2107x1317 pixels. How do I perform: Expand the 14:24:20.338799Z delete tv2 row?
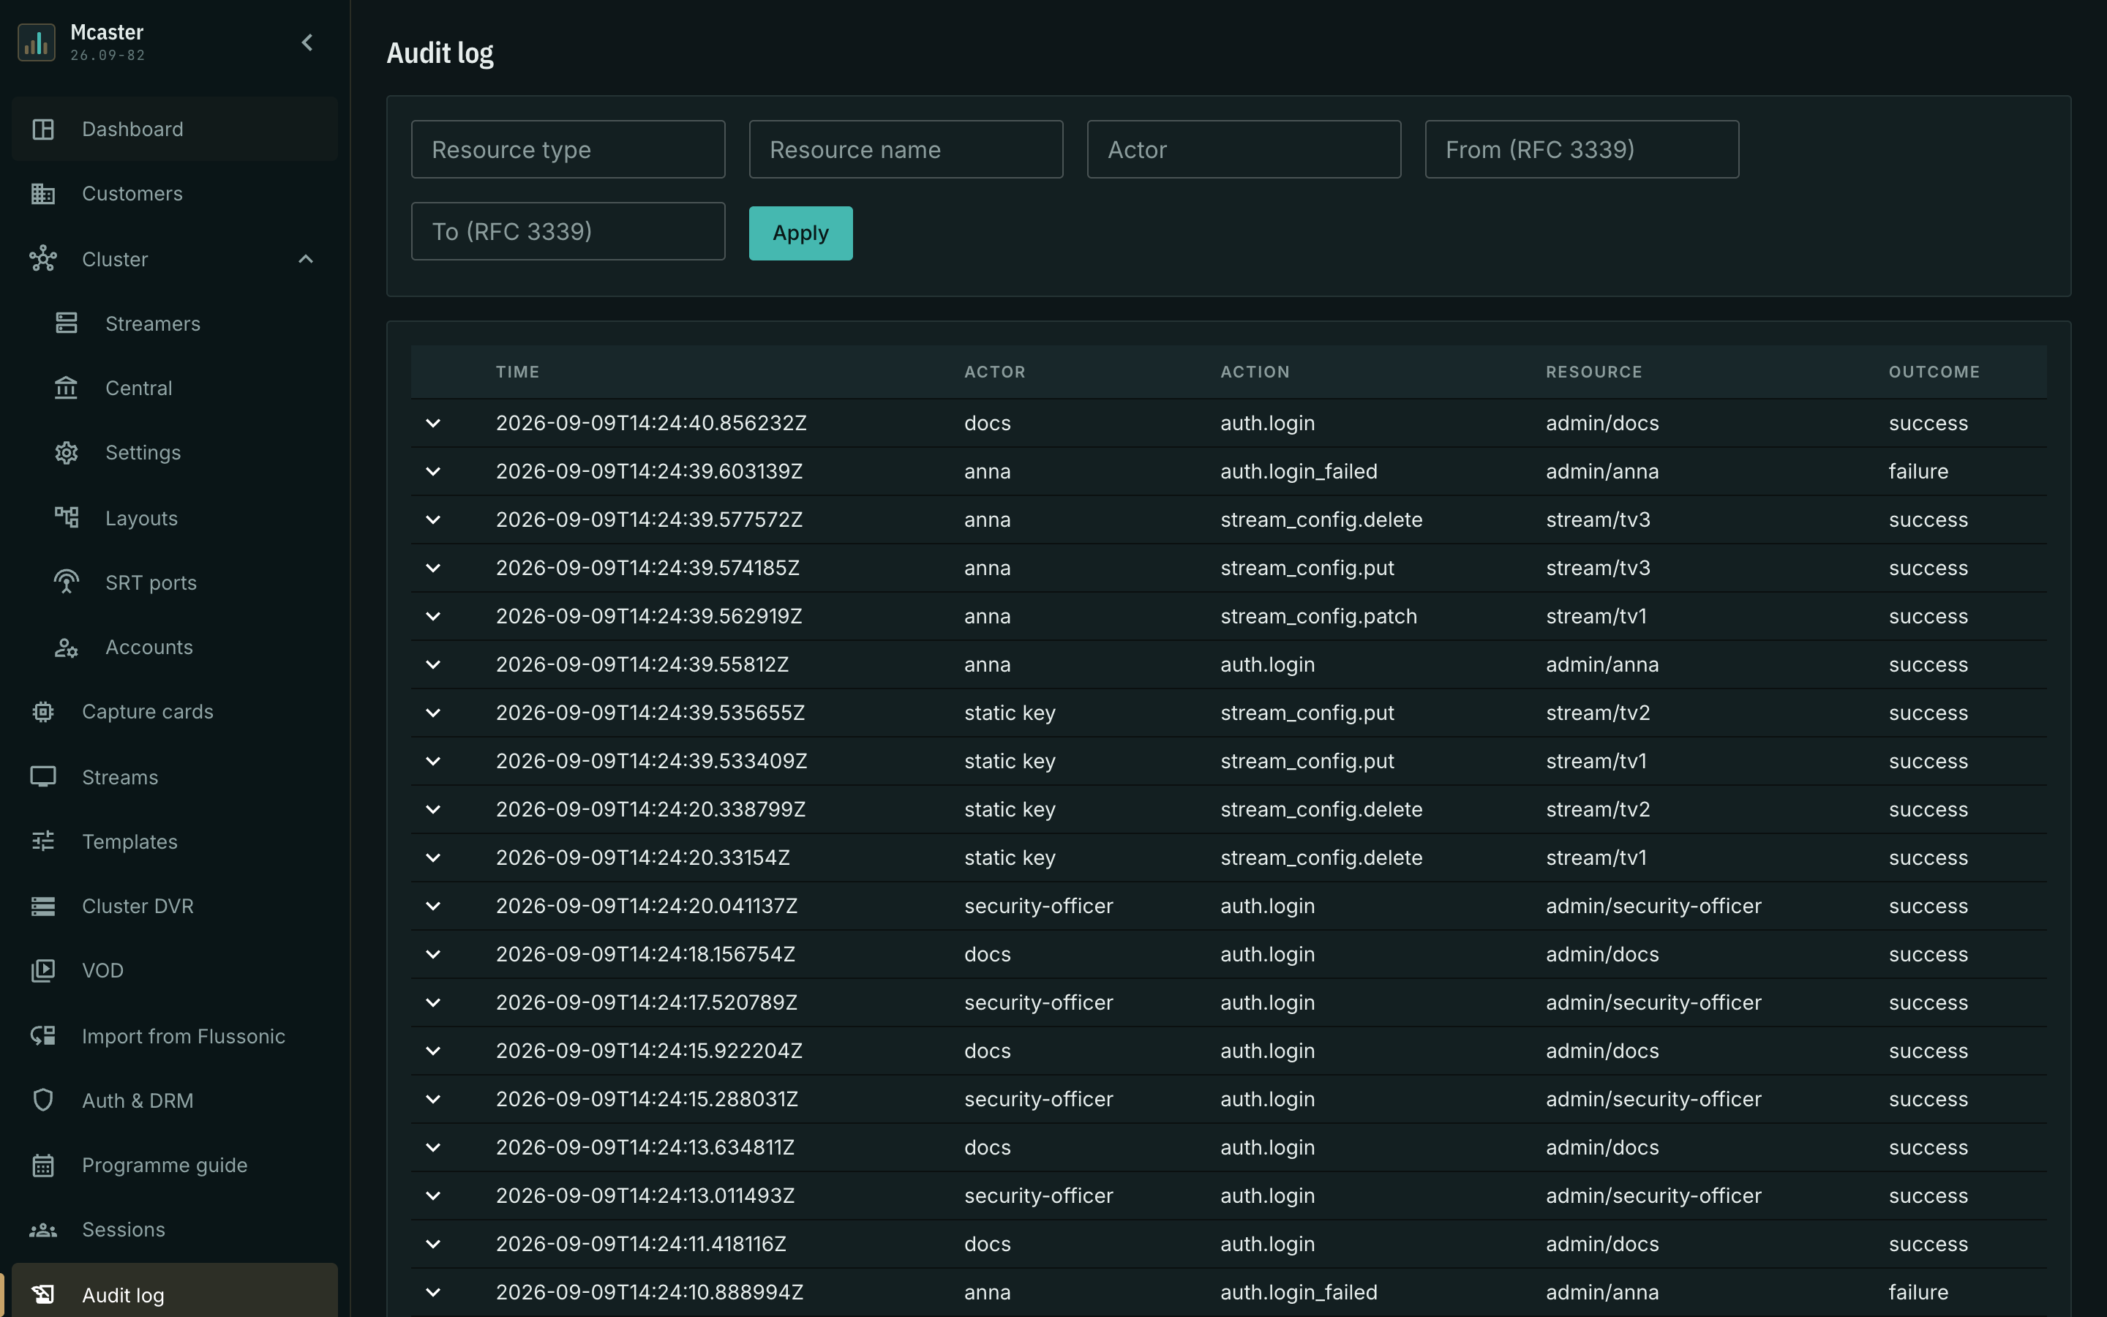click(x=432, y=810)
